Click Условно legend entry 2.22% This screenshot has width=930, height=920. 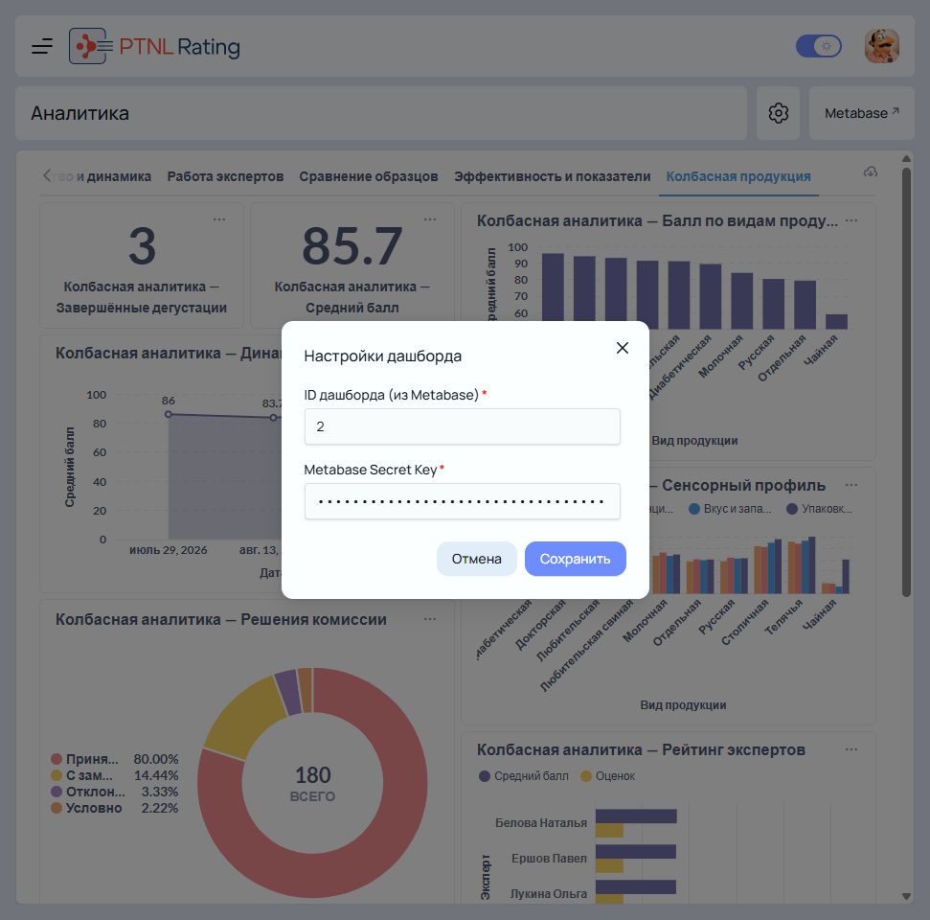tap(115, 808)
